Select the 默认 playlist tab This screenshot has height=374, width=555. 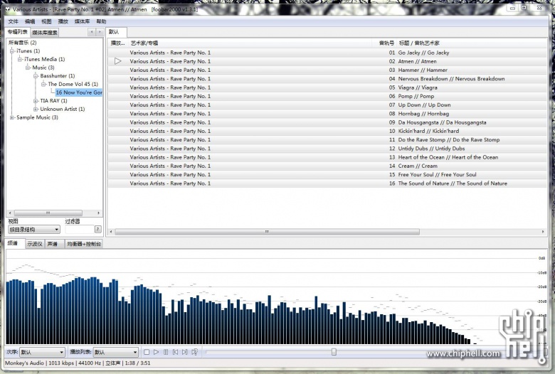[117, 32]
